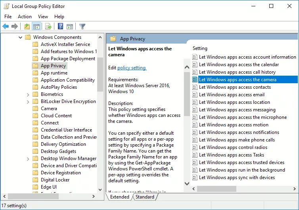Click the sync with devices policy icon
This screenshot has height=210, width=299.
(x=195, y=178)
